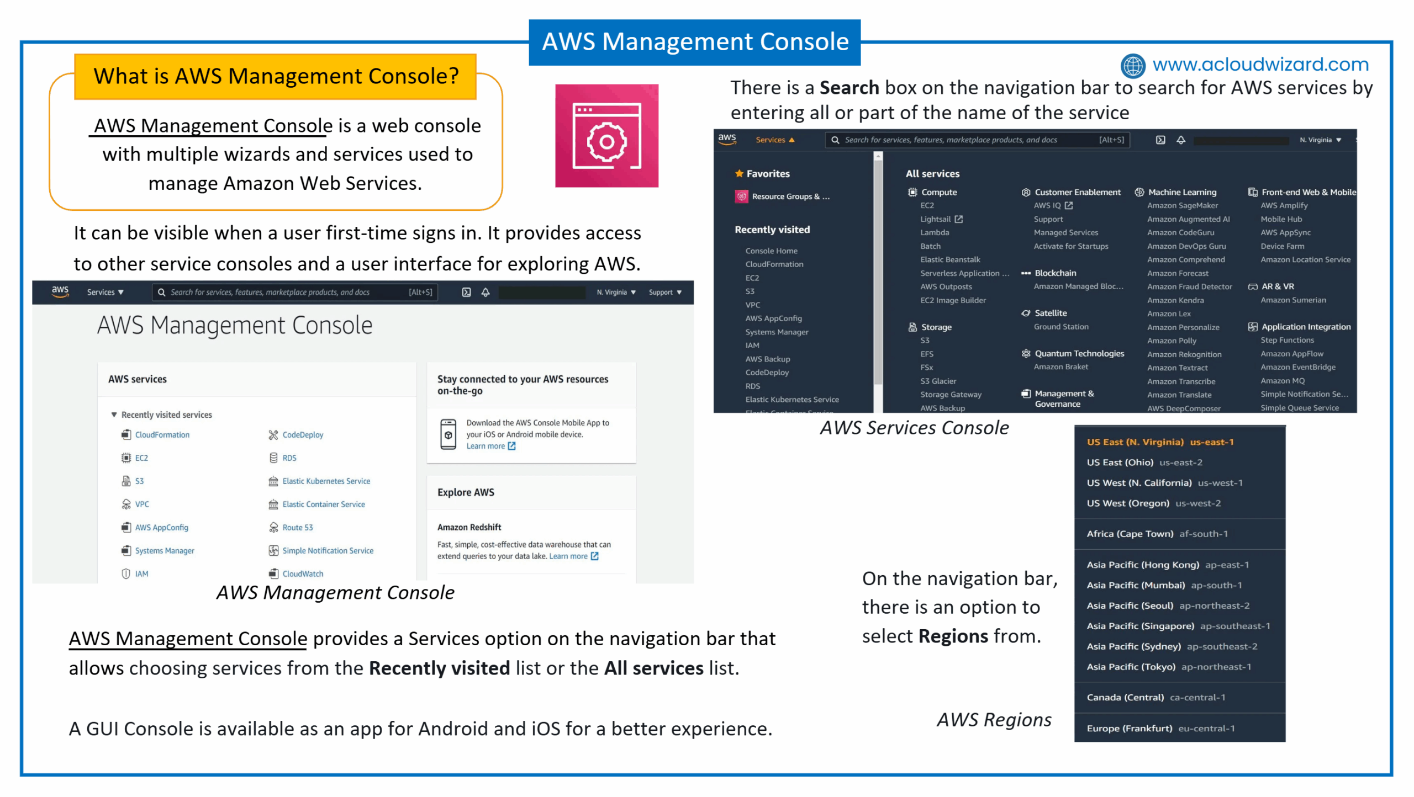Open the Support dropdown menu

click(x=665, y=293)
